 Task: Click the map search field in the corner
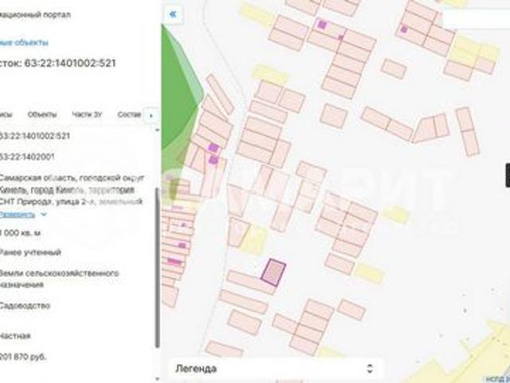coord(477,19)
